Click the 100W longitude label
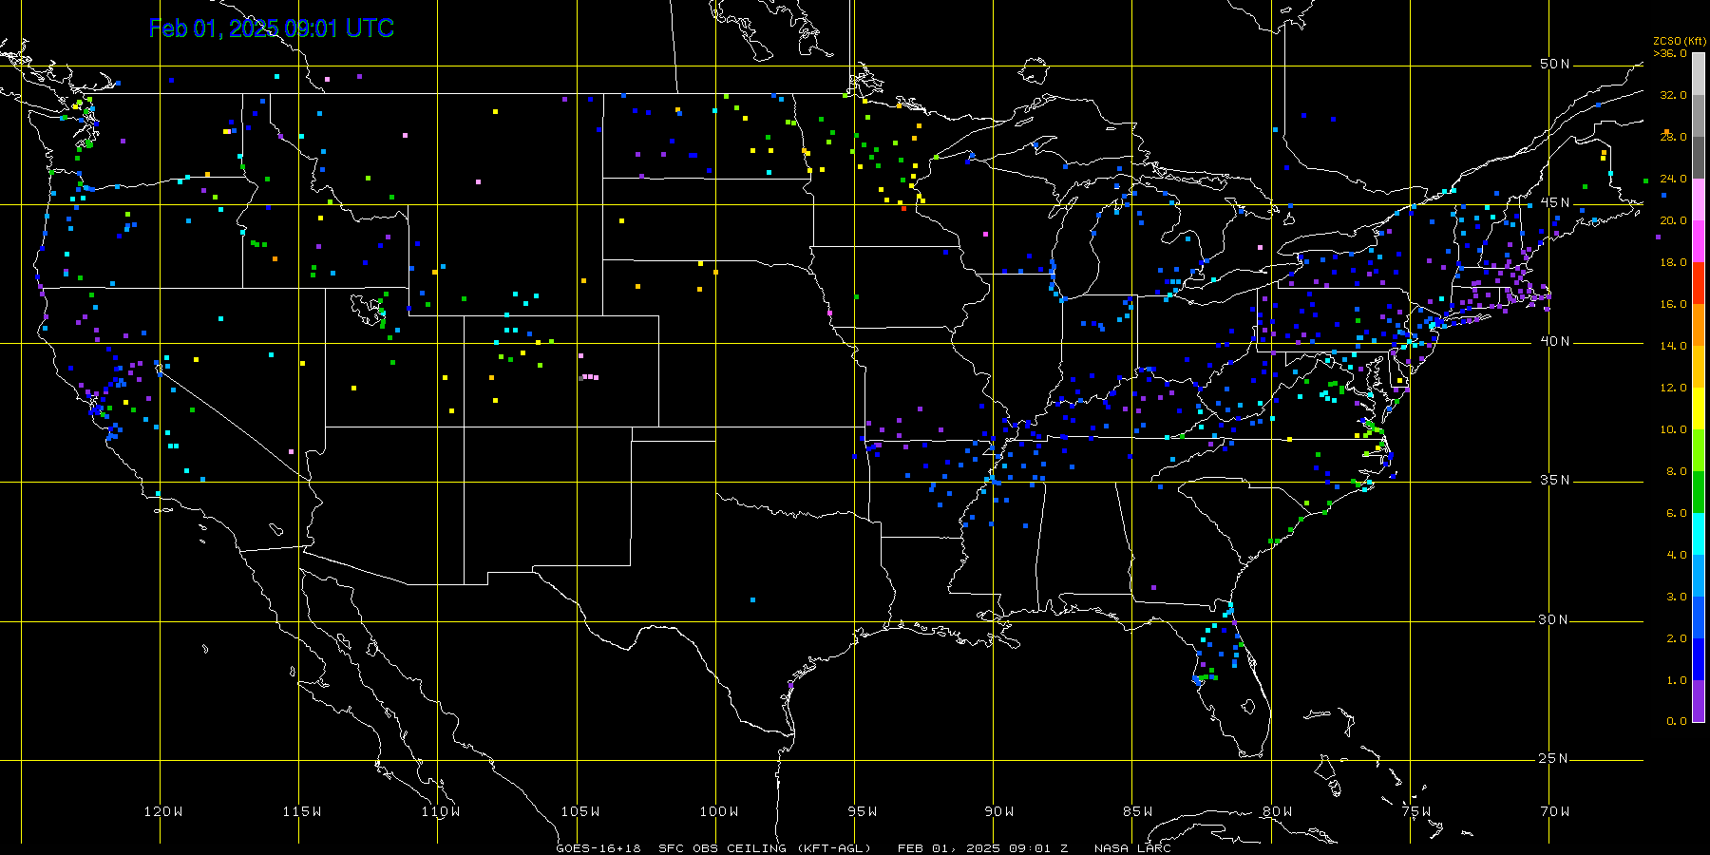The image size is (1710, 855). click(x=718, y=811)
